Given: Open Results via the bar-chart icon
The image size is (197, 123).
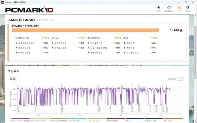Looking at the screenshot, I should pos(179,9).
